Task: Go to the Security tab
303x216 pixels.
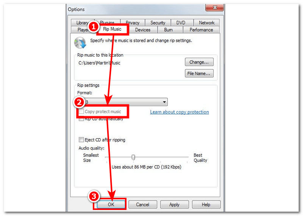Action: [158, 23]
